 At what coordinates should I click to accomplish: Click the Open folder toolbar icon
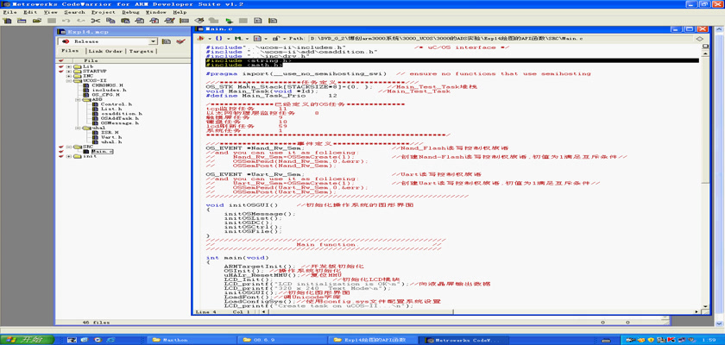coord(22,21)
